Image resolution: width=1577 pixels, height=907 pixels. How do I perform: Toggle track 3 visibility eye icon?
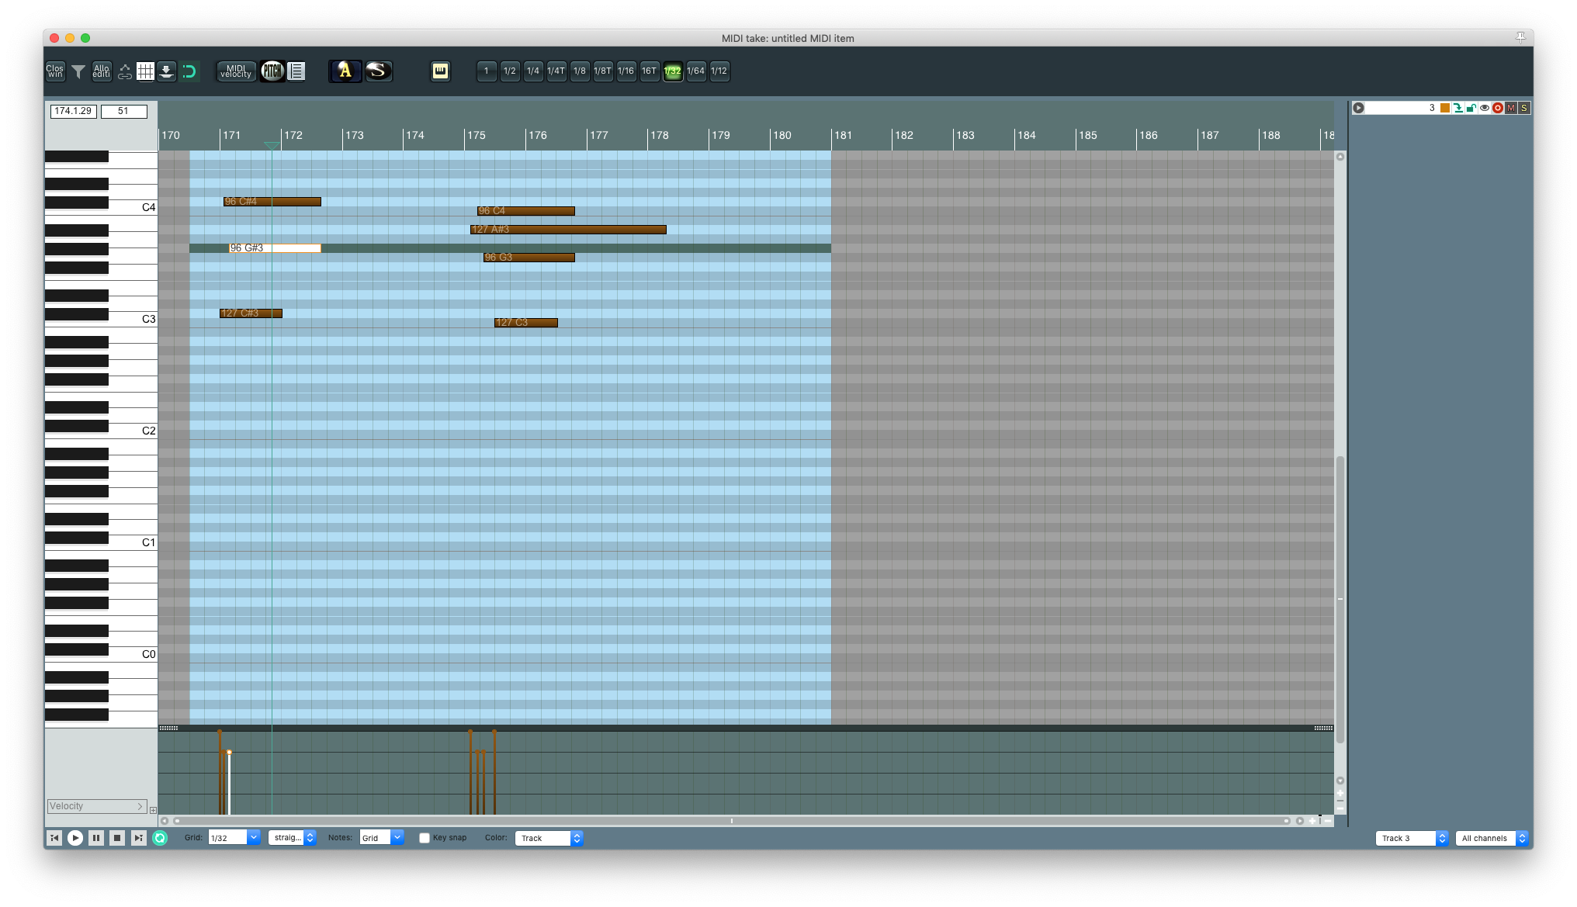(x=1485, y=108)
